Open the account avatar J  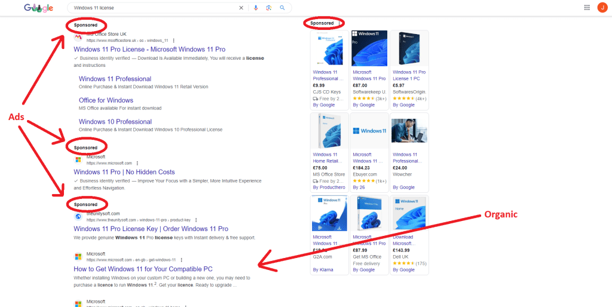[x=602, y=7]
